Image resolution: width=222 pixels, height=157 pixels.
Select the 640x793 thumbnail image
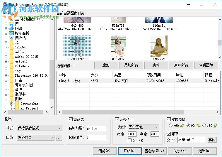159,46
